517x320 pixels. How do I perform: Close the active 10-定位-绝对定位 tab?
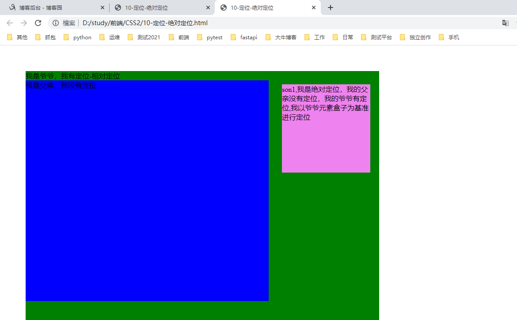(x=314, y=8)
